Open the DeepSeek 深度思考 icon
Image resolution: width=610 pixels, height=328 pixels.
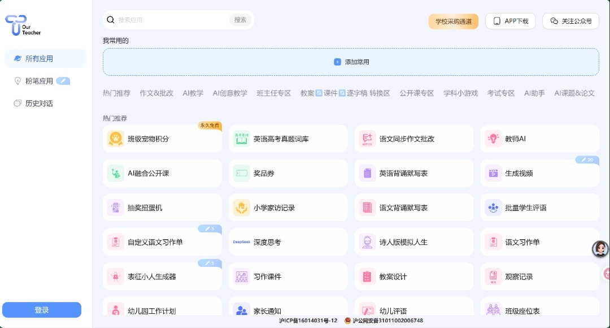(x=241, y=242)
